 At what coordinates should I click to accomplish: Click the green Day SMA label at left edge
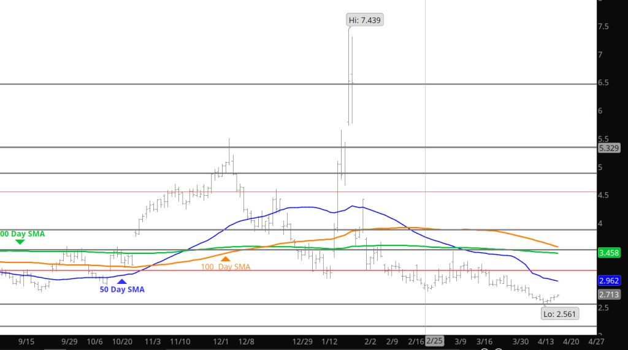pos(22,234)
